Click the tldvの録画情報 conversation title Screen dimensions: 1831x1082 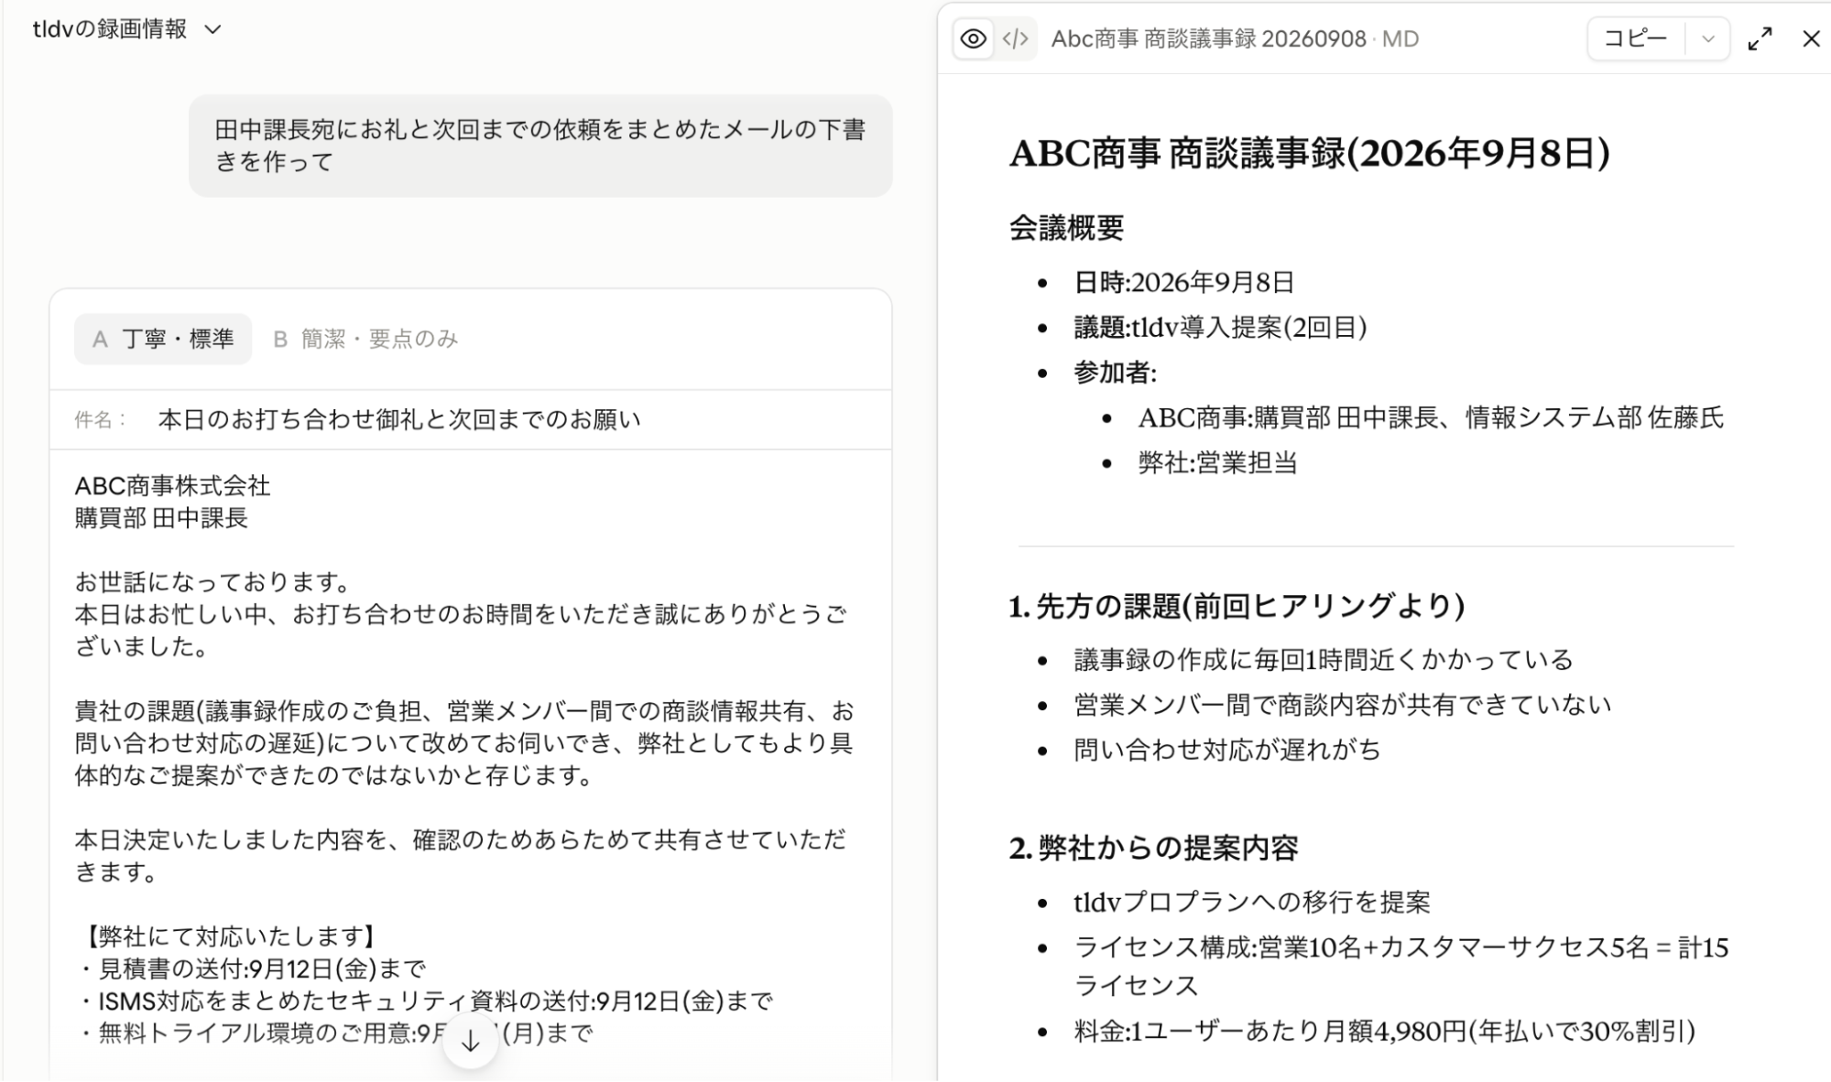click(110, 29)
